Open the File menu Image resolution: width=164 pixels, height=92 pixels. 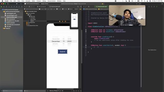point(11,1)
